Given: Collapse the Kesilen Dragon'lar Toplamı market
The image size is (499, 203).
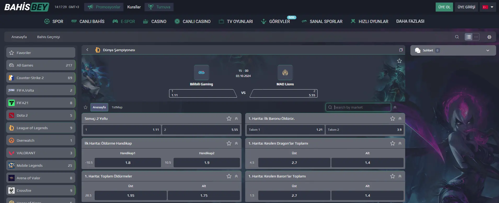Looking at the screenshot, I should tap(400, 143).
